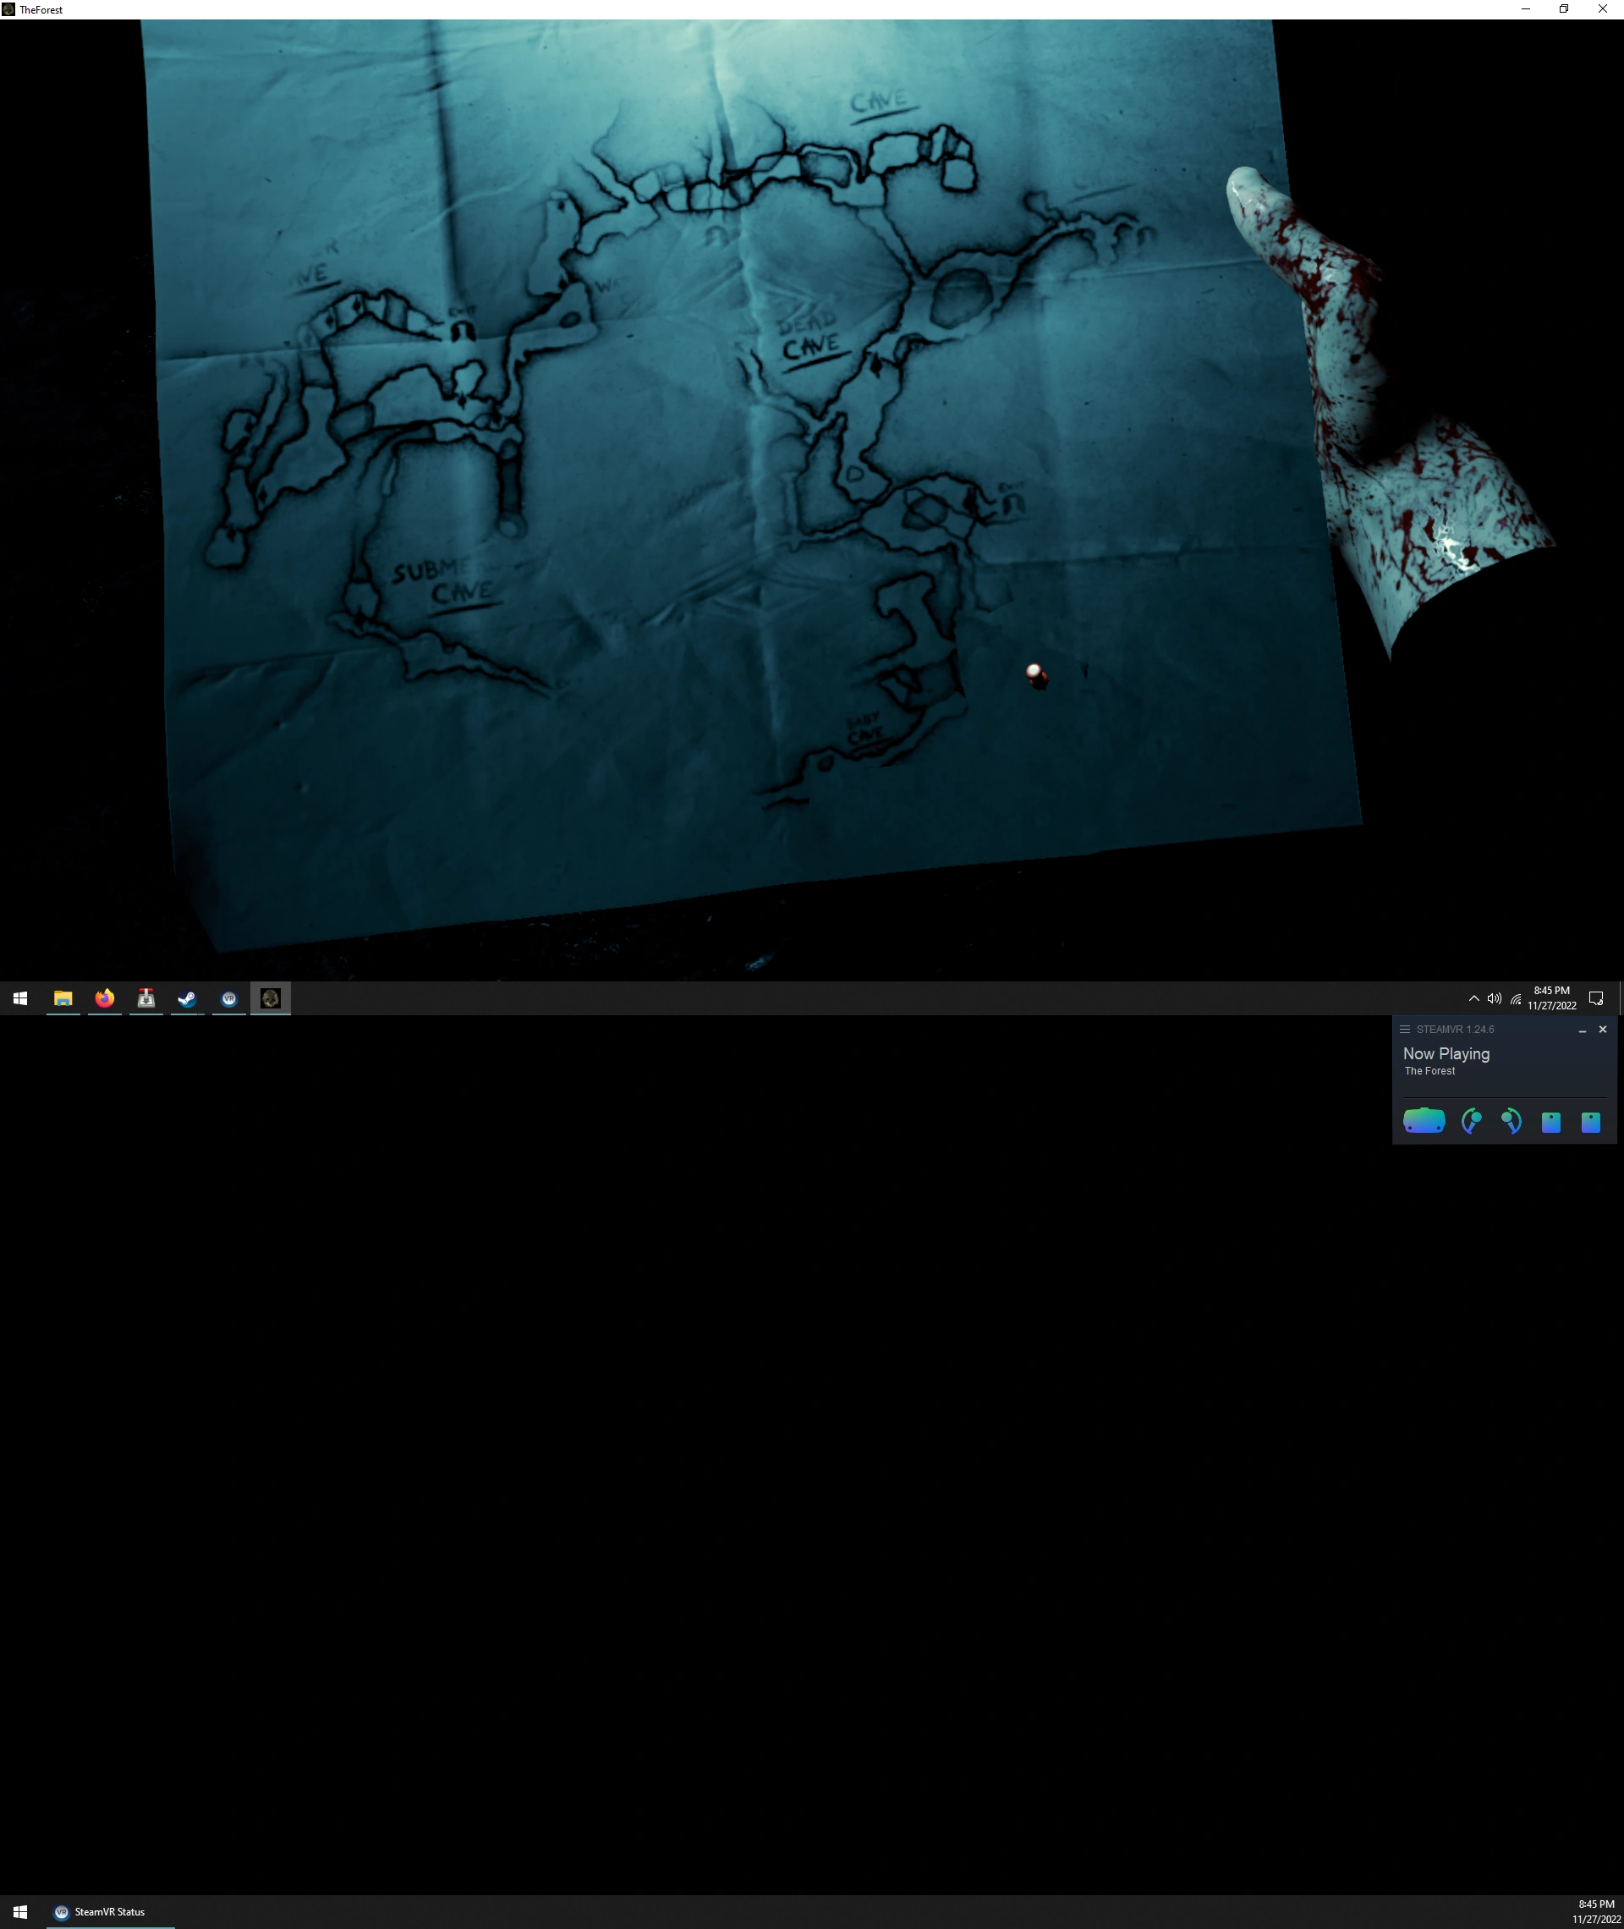Minimize the SteamVR status window
This screenshot has height=1929, width=1624.
point(1583,1030)
